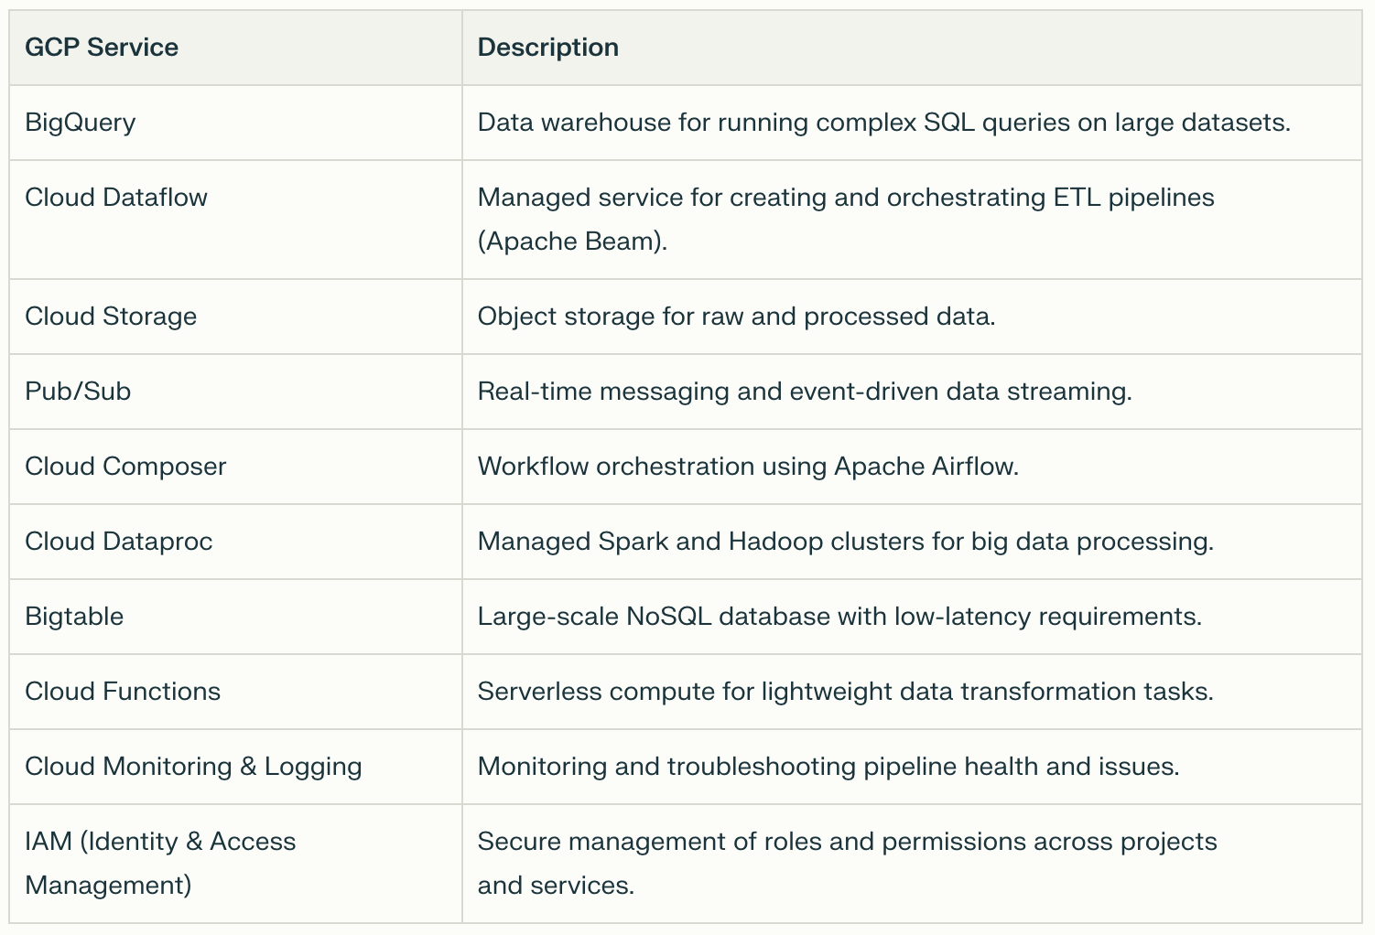Click 'Large-scale NoSQL database with low-latency requirements.'

tap(839, 617)
